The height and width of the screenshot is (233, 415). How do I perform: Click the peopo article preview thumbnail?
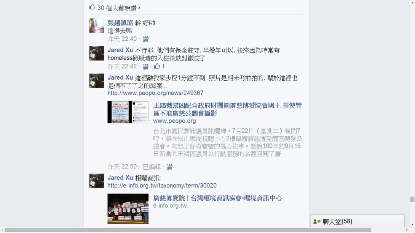pos(128,112)
